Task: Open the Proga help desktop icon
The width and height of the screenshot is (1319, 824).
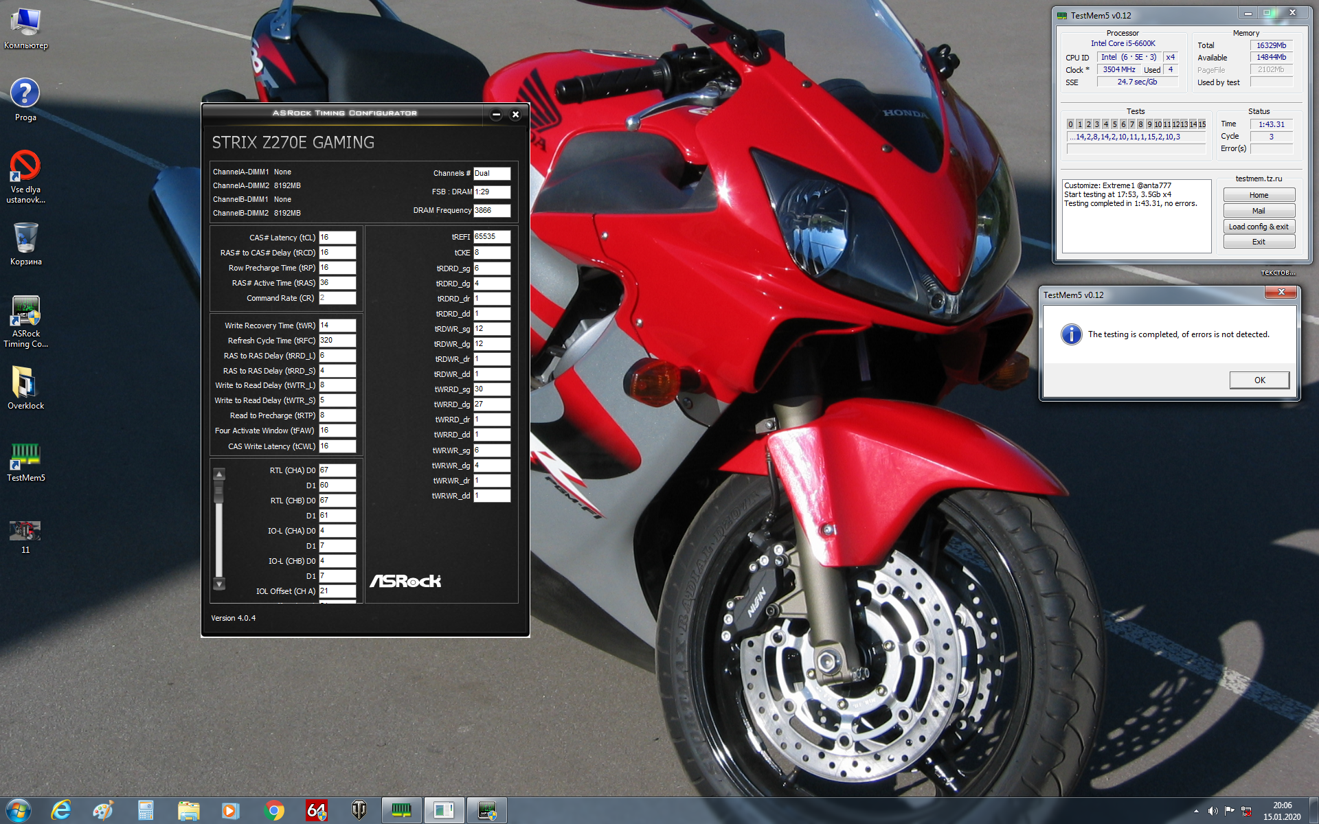Action: pyautogui.click(x=25, y=94)
